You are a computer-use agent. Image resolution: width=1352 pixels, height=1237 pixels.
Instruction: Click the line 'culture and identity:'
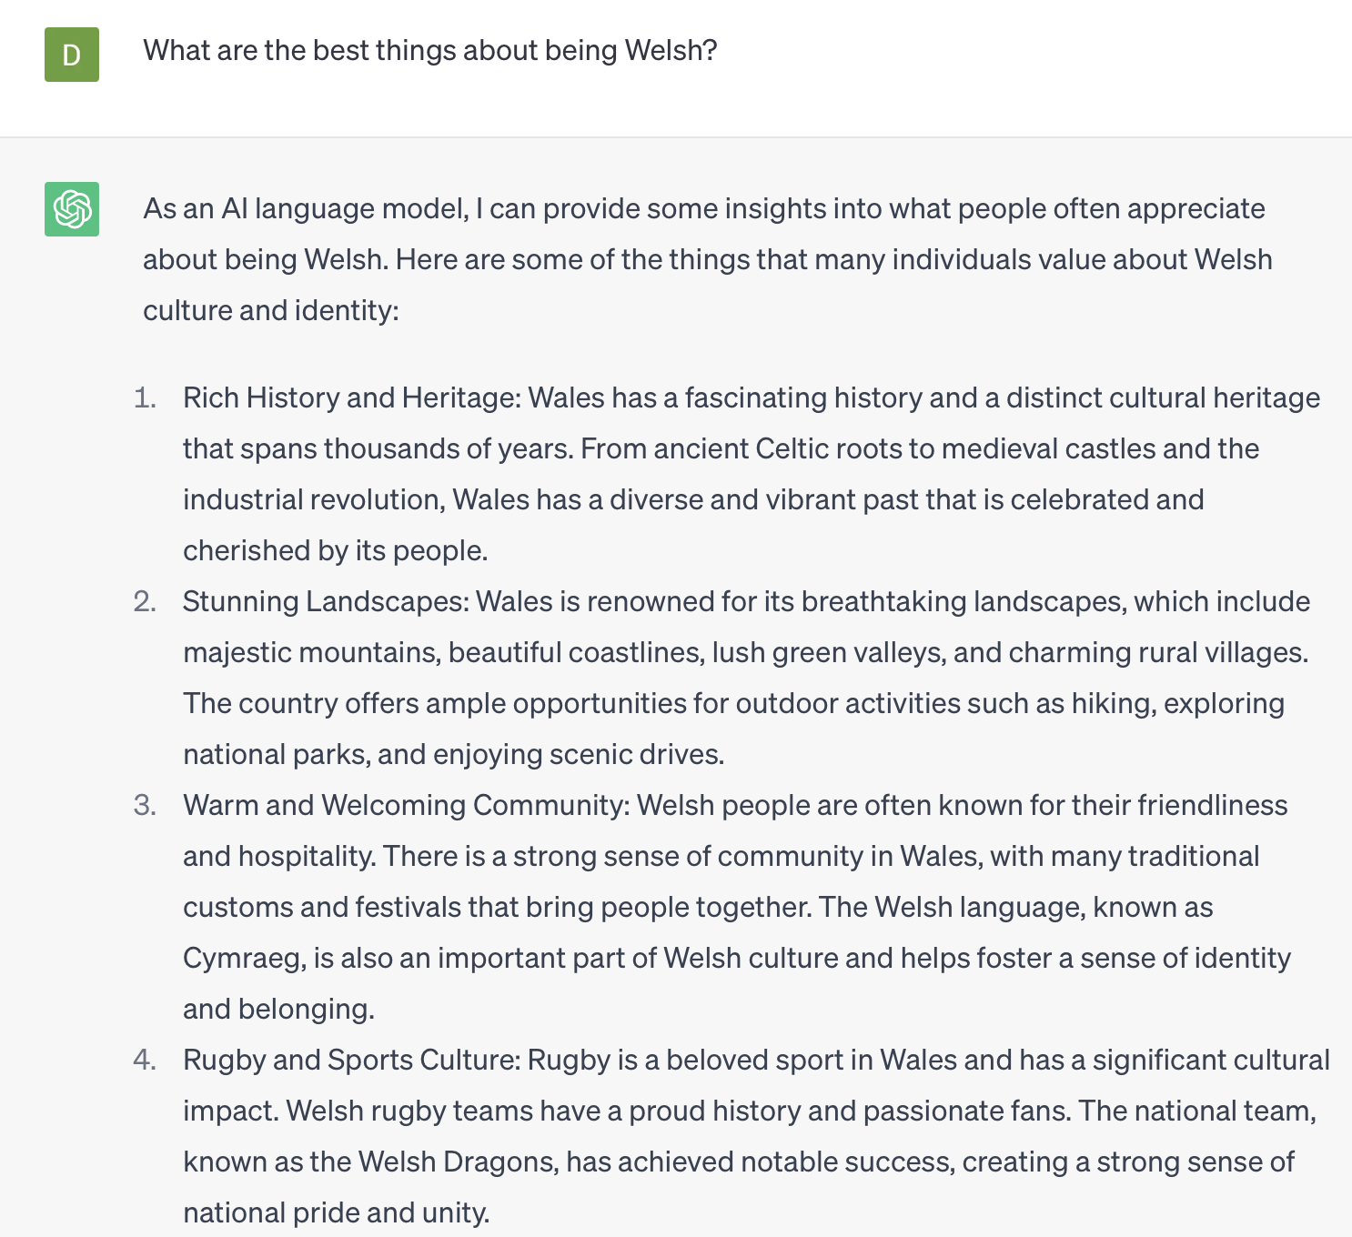pos(271,310)
